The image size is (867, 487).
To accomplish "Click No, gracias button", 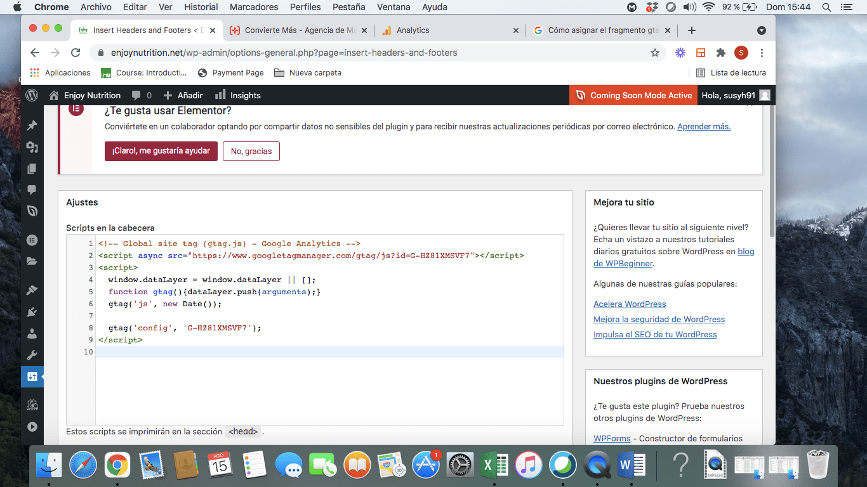I will point(251,151).
